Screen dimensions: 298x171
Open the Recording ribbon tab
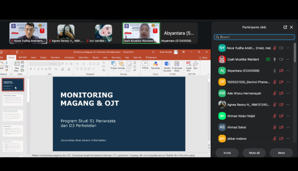pos(116,57)
